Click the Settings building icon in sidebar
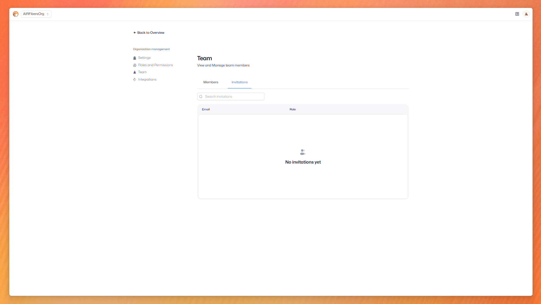Screen dimensions: 541x304 135,58
